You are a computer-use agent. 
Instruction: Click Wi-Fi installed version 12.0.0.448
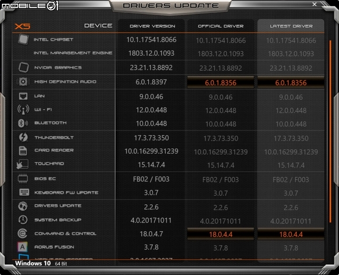coord(151,110)
